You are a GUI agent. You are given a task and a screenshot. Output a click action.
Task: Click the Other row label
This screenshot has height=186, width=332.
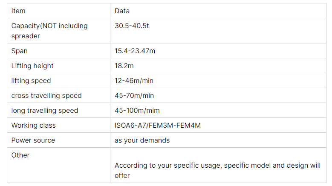[20, 155]
